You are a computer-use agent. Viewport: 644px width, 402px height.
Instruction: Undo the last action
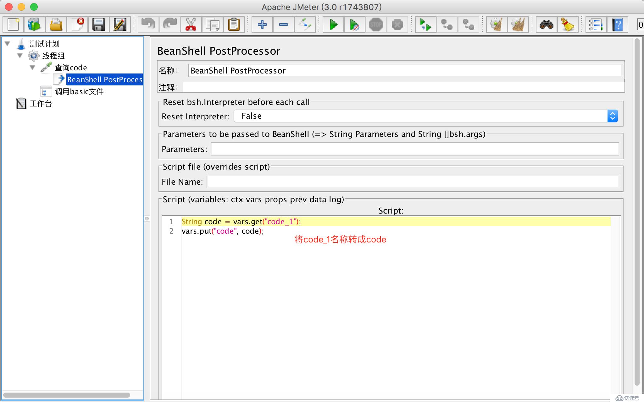(x=148, y=24)
